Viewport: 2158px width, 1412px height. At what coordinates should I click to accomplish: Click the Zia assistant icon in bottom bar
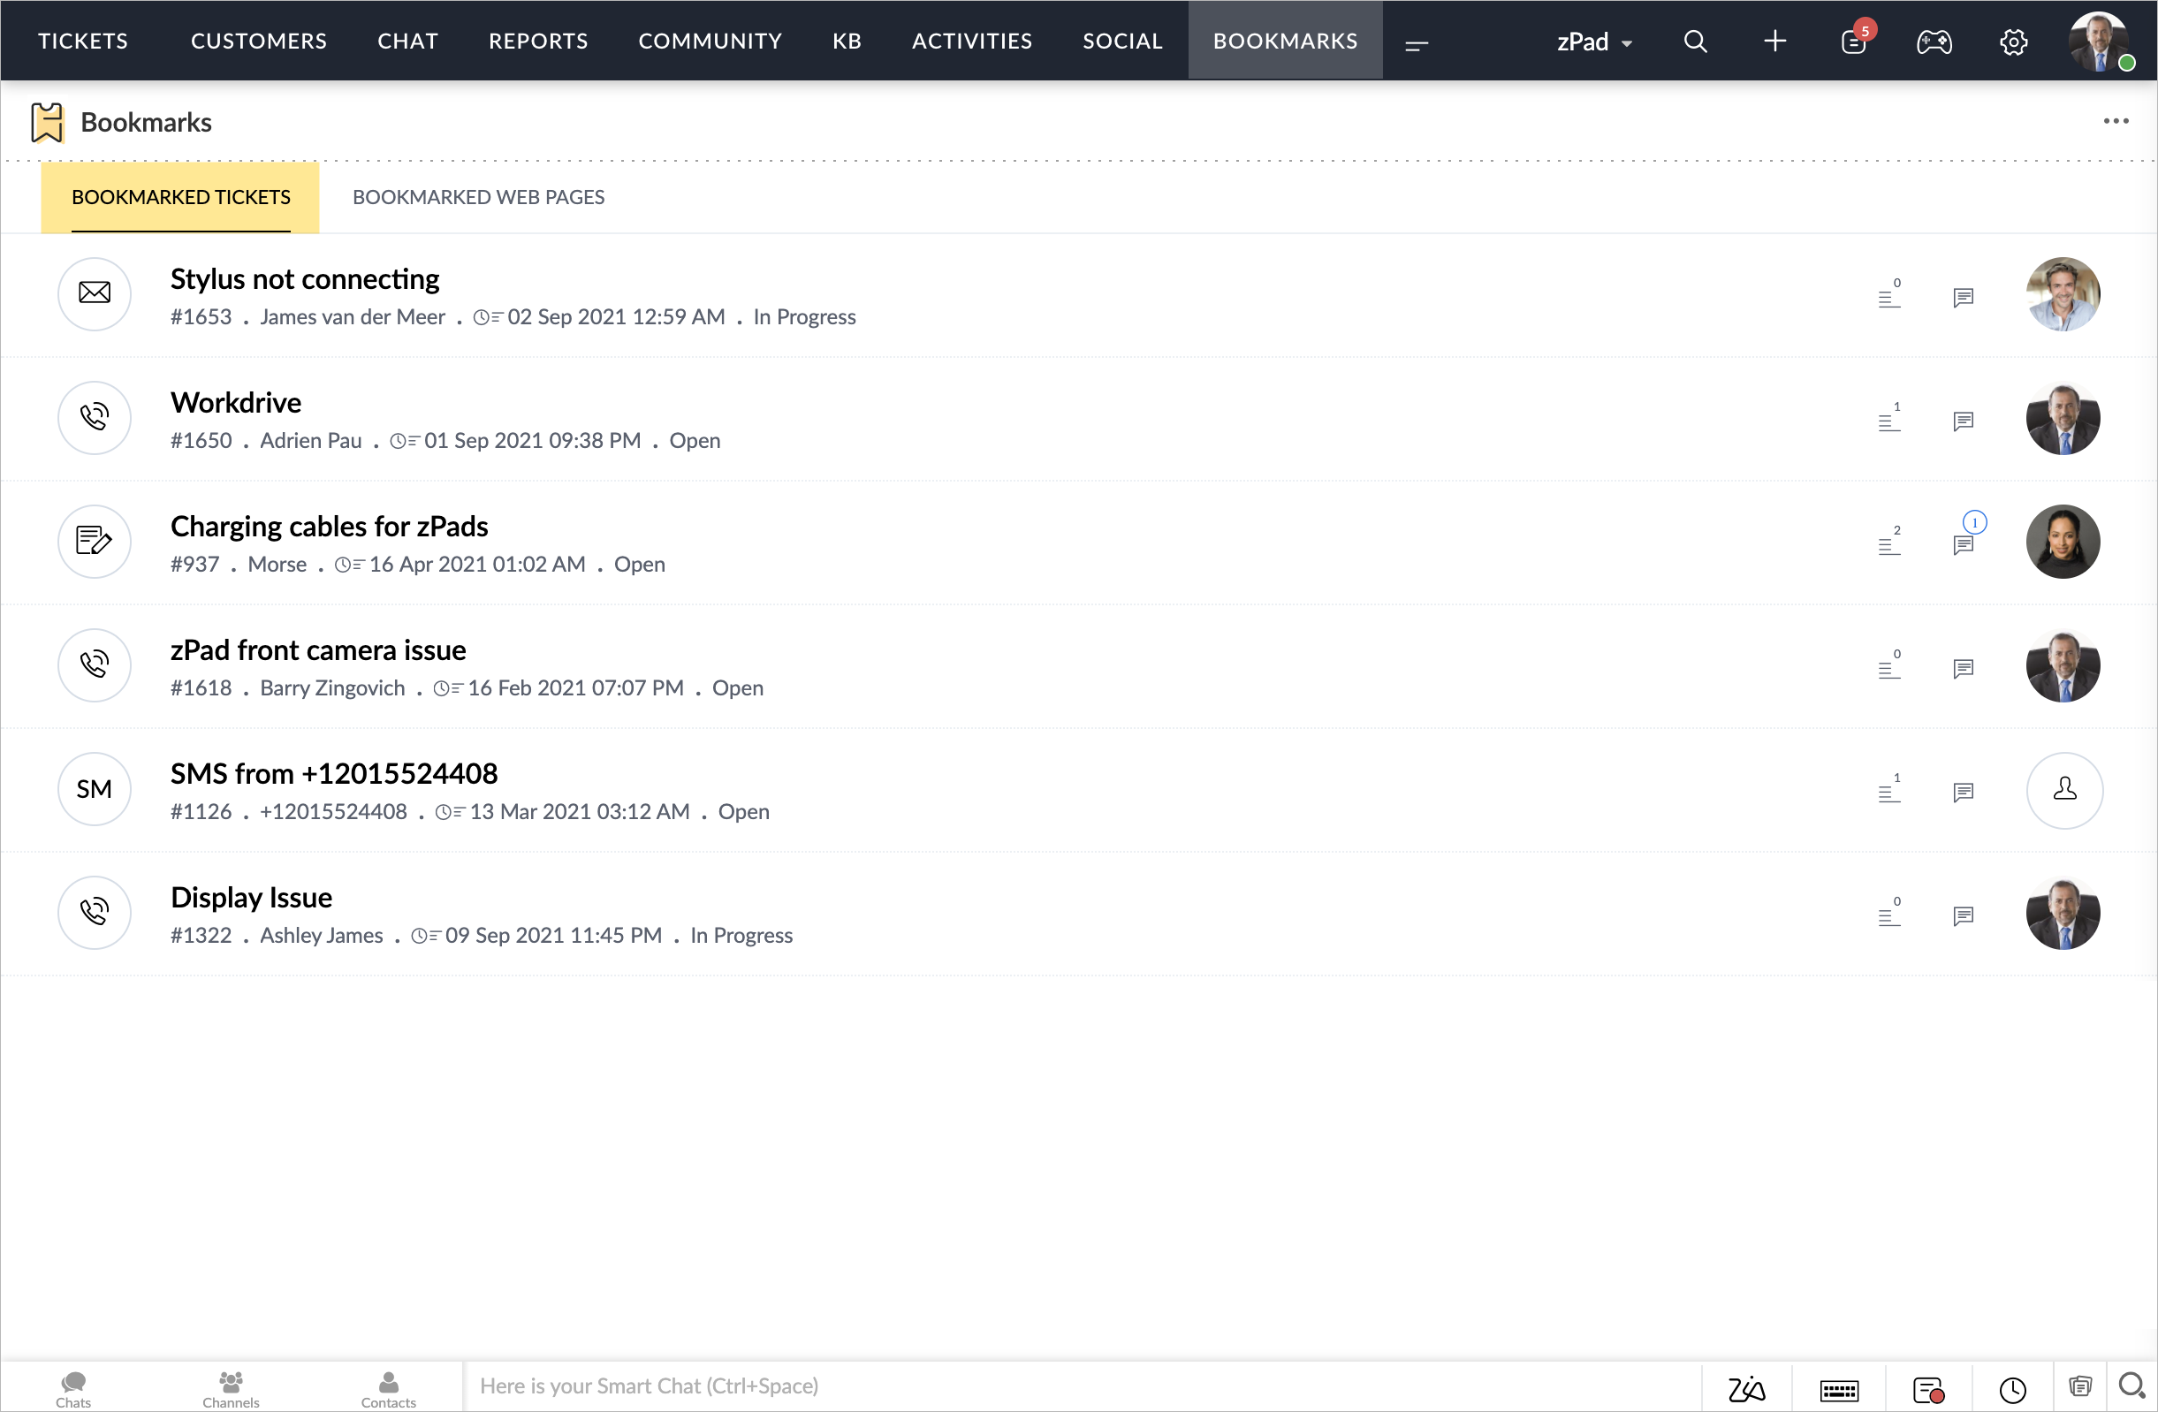click(1746, 1388)
